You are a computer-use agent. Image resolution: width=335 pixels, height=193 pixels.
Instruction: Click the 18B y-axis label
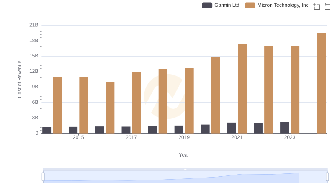click(x=34, y=41)
